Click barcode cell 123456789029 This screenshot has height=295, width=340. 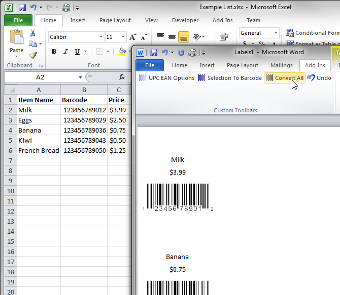pos(84,120)
